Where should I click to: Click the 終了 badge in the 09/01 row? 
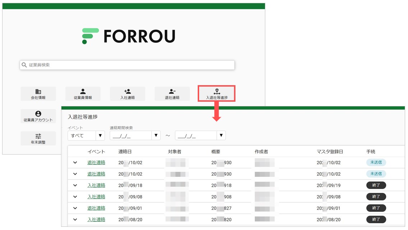[376, 208]
